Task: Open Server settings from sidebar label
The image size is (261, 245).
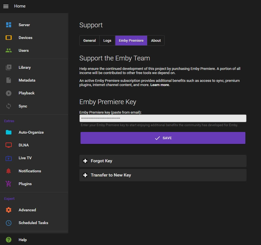Action: pos(24,25)
